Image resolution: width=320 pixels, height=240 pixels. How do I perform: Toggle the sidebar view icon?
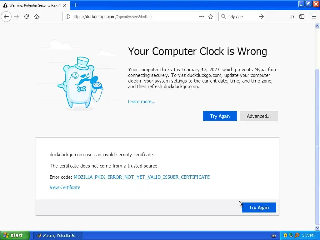302,17
